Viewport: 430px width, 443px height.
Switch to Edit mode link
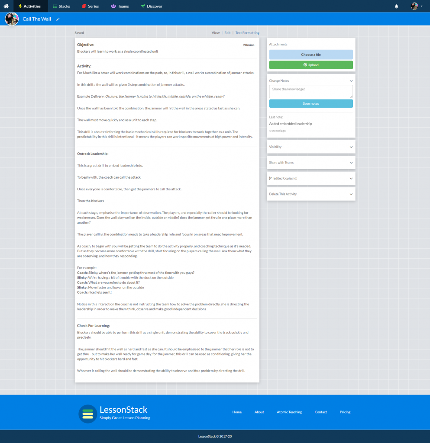(x=227, y=33)
